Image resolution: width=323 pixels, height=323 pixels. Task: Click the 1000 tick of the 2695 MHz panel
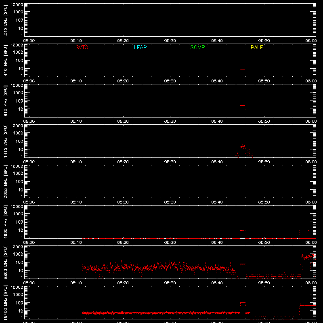(18, 174)
